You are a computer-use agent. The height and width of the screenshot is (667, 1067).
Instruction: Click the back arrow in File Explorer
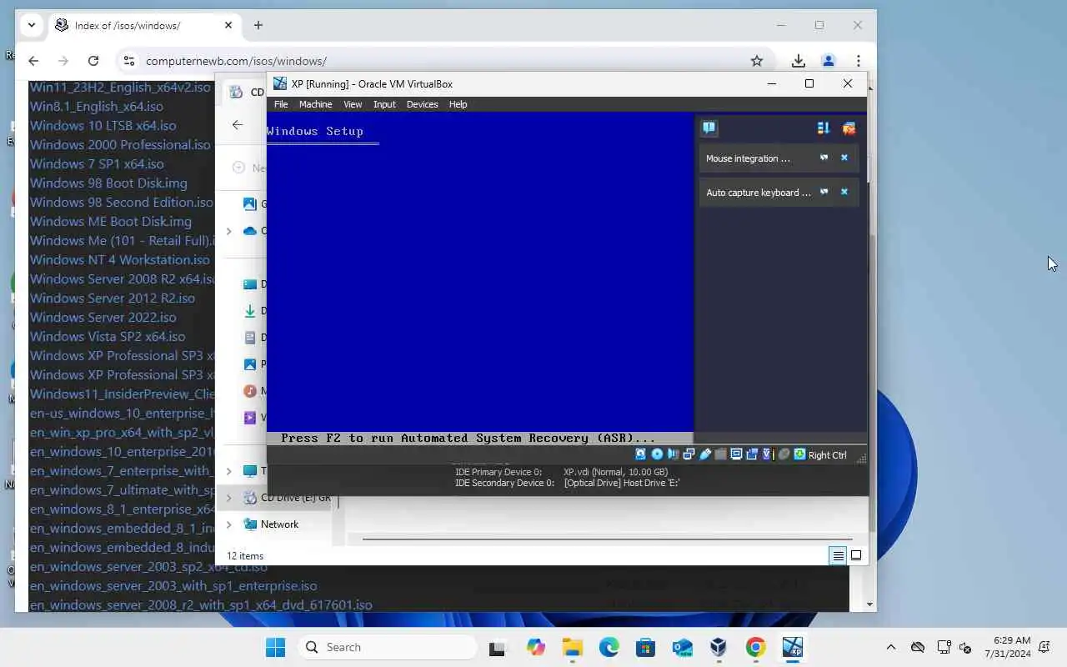click(x=238, y=124)
